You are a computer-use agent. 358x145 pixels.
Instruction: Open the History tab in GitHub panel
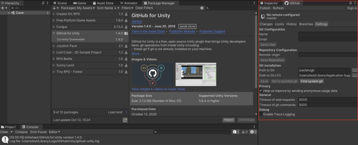(x=291, y=24)
